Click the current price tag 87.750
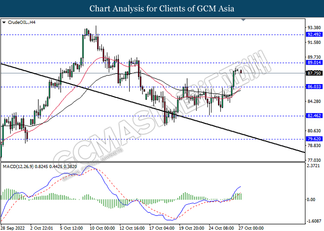 point(314,73)
